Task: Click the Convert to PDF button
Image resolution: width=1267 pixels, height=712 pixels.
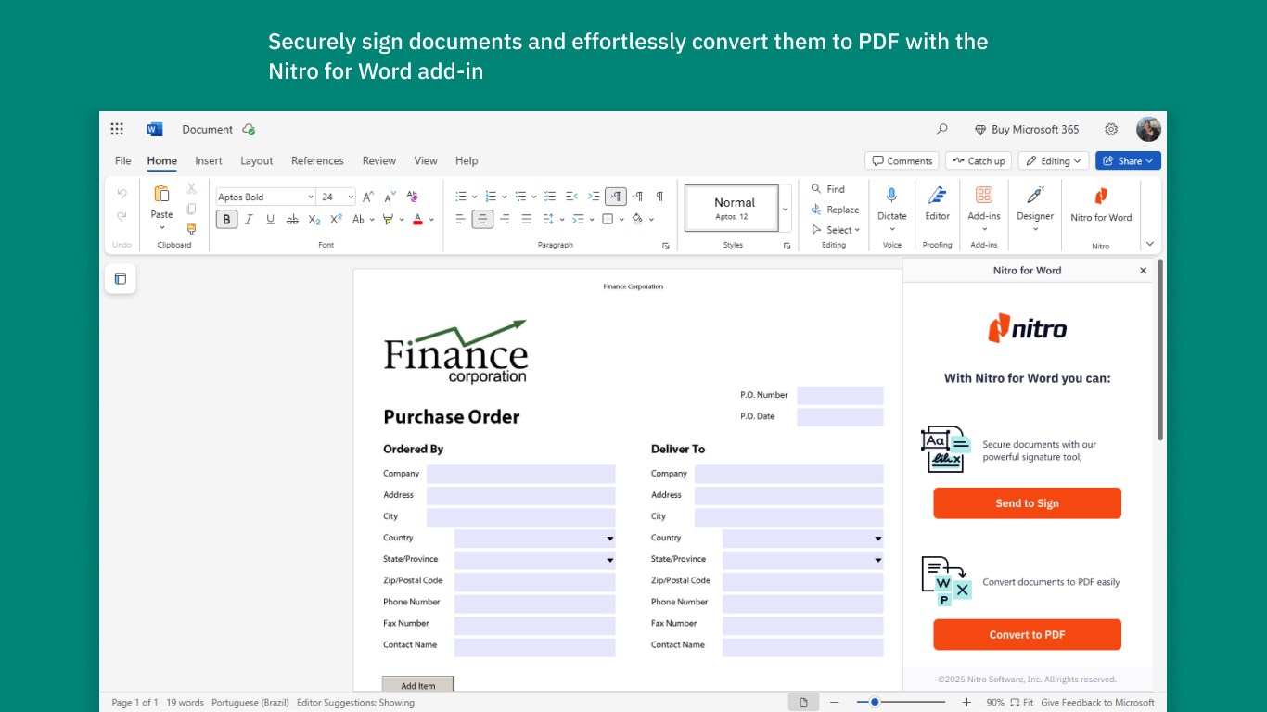Action: (1027, 635)
